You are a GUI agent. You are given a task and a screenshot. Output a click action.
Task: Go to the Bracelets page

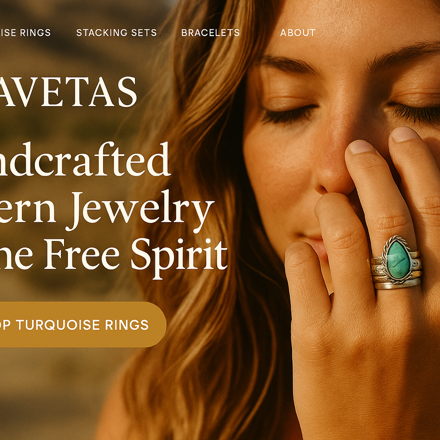tap(210, 33)
